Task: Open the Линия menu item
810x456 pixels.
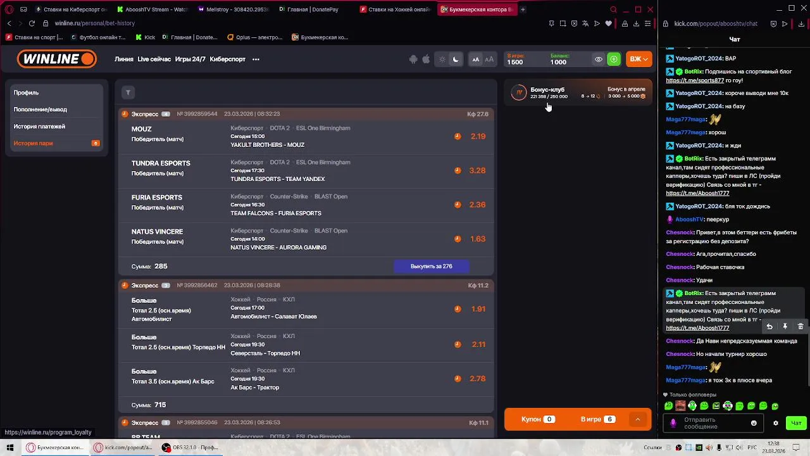Action: [x=124, y=60]
